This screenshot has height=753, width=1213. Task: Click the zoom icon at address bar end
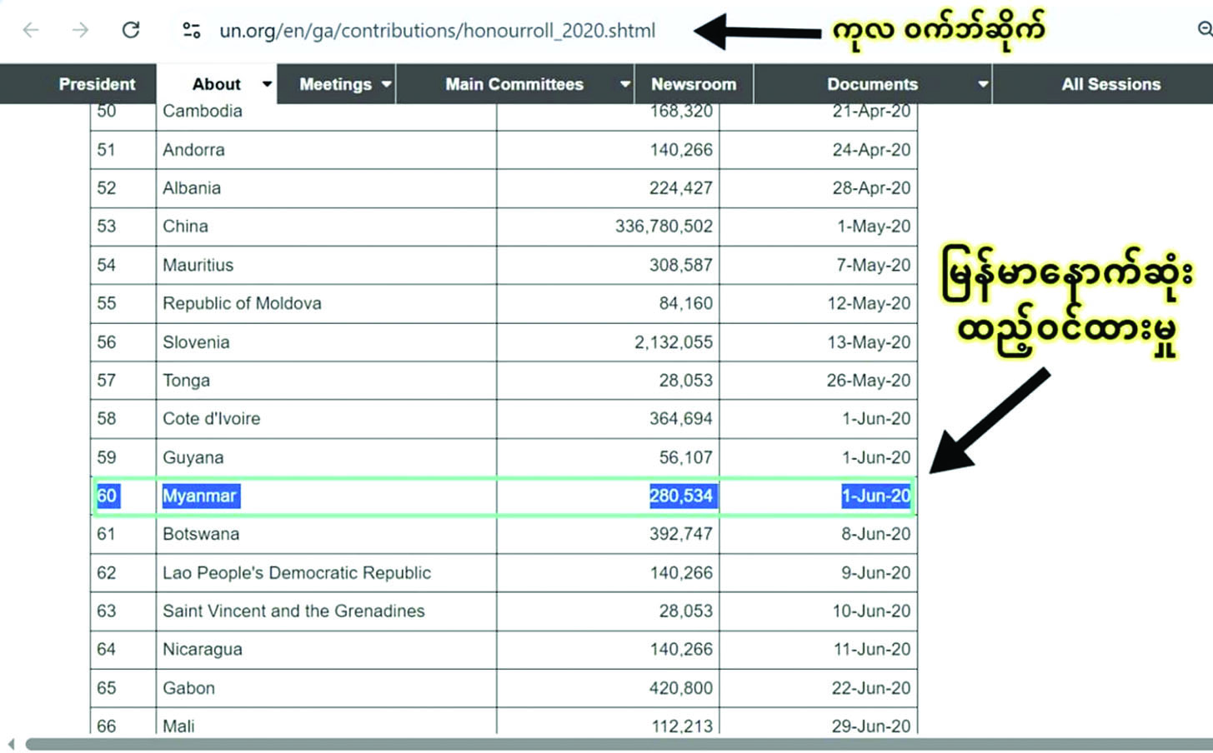(1205, 30)
